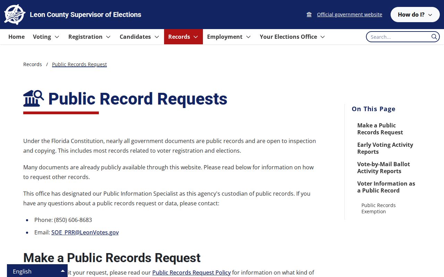Click the Leon County elections logo icon

pos(15,15)
